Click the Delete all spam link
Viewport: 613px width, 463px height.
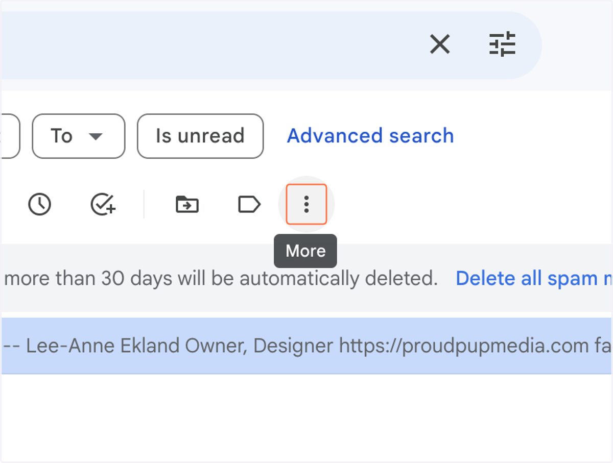click(534, 278)
